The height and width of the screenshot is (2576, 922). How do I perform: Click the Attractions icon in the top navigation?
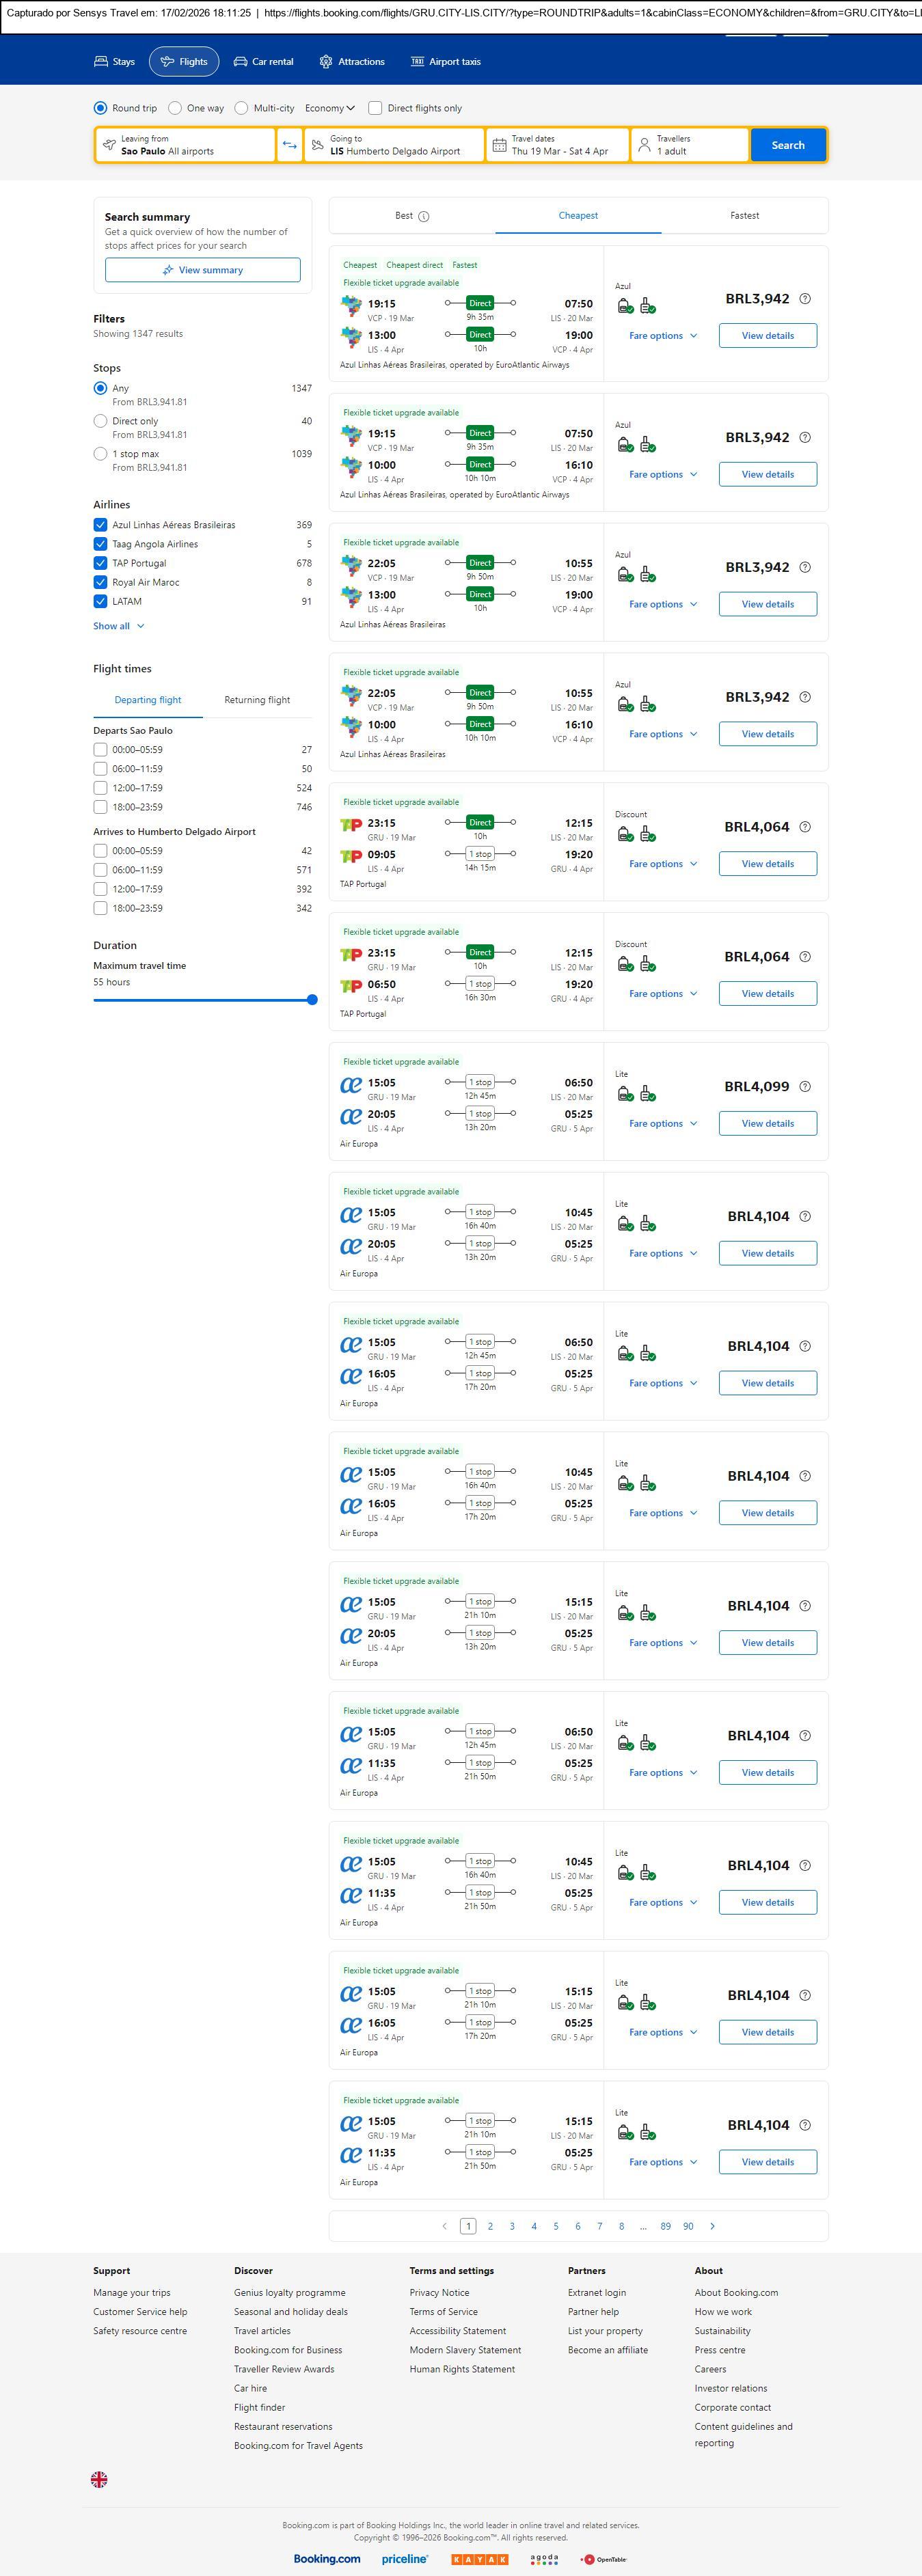326,62
